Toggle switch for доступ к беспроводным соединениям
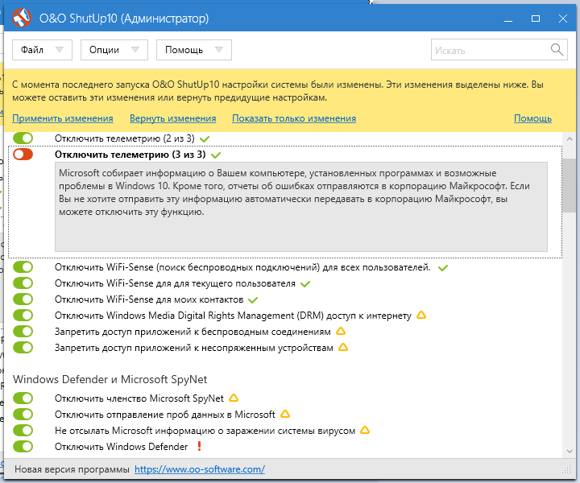The image size is (580, 483). [x=23, y=331]
